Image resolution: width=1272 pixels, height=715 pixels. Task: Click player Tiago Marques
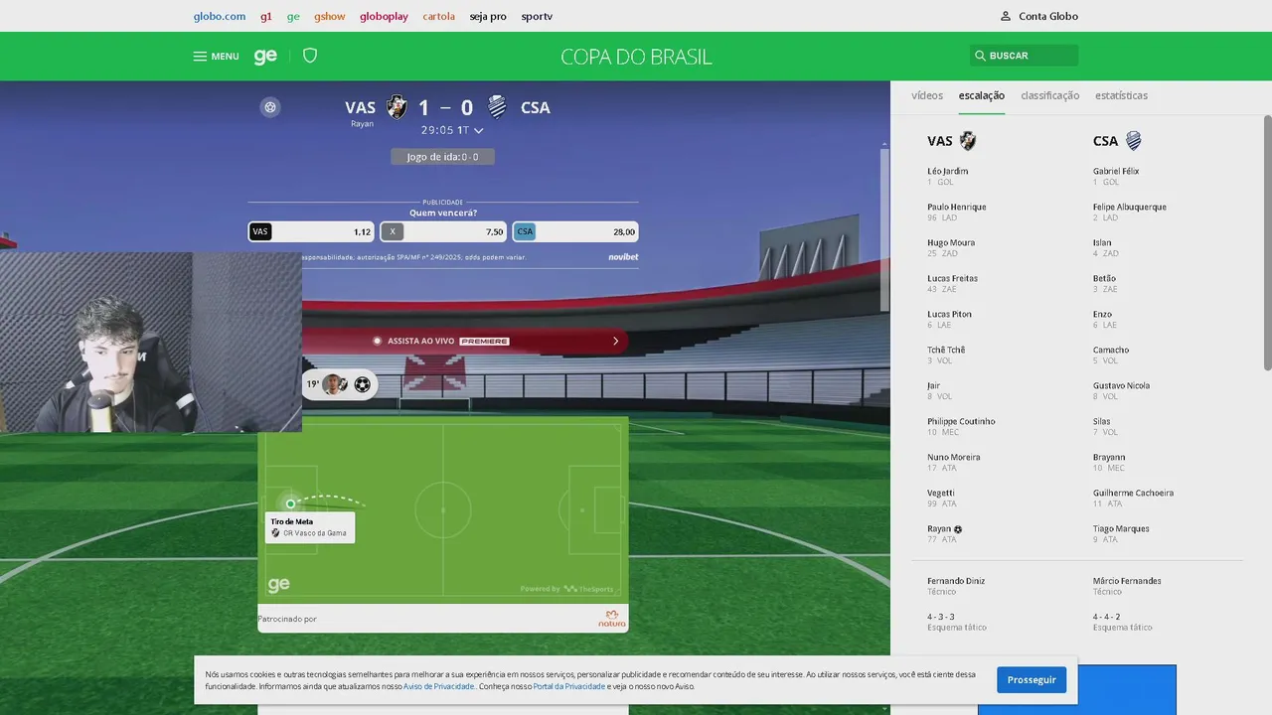pos(1121,528)
